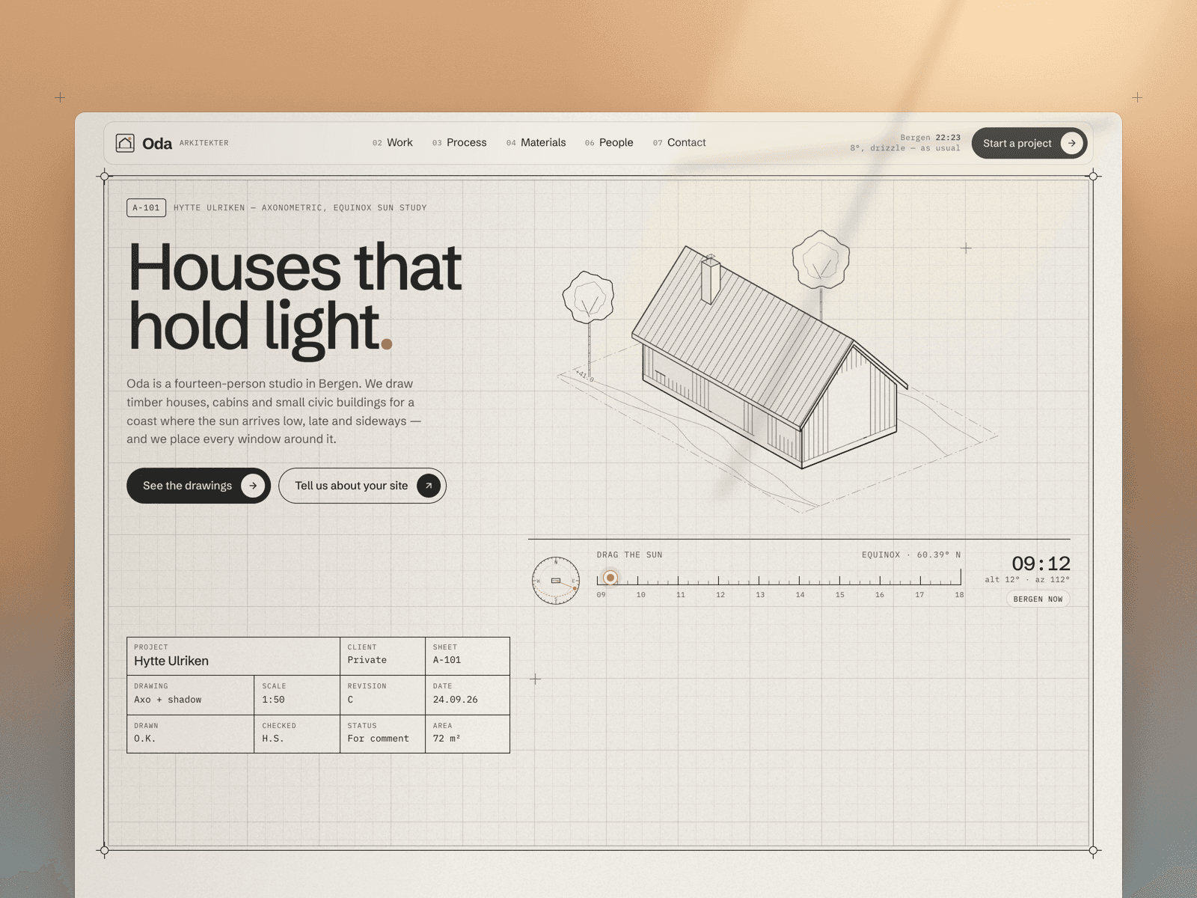The image size is (1197, 898).
Task: Open the People page
Action: [x=609, y=142]
